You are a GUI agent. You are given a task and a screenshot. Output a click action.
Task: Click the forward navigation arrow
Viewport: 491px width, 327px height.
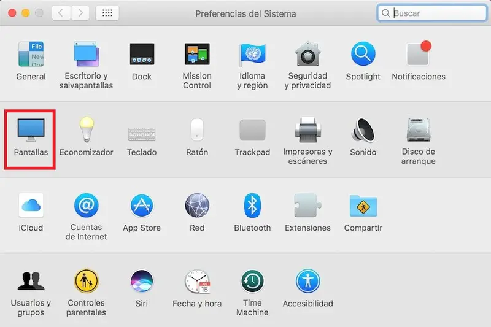[x=80, y=13]
